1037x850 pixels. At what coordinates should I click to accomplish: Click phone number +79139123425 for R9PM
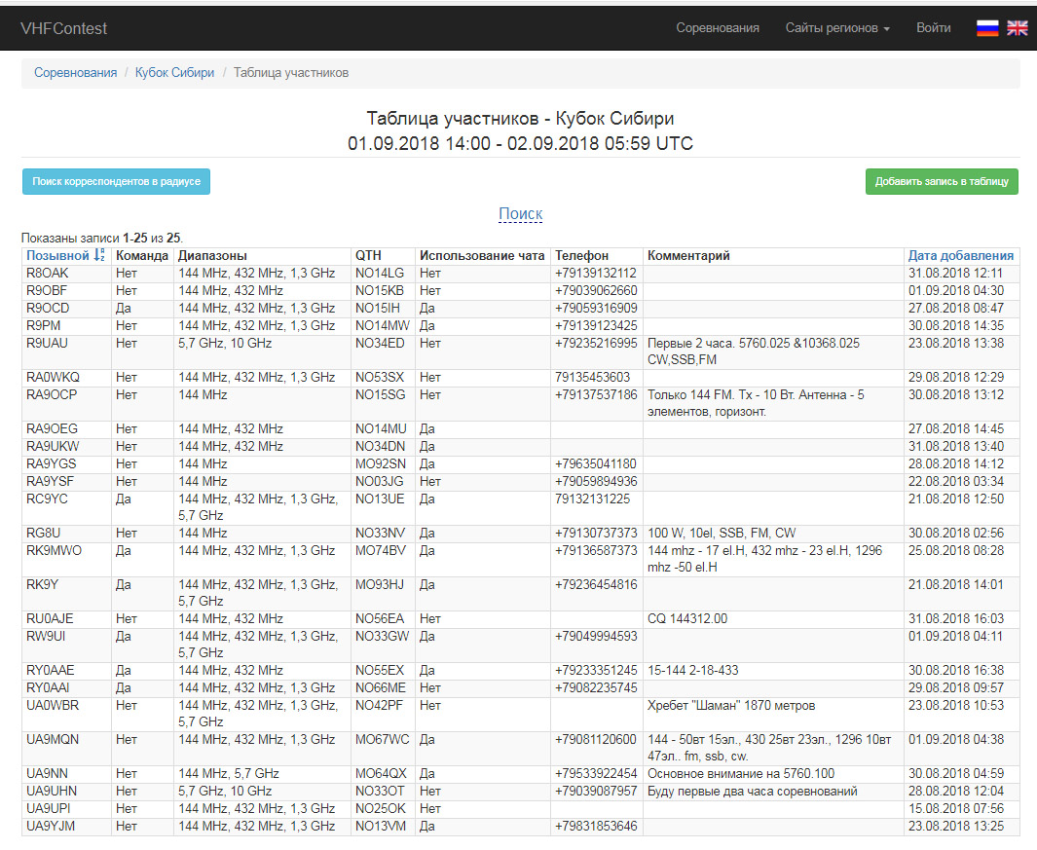(x=596, y=326)
